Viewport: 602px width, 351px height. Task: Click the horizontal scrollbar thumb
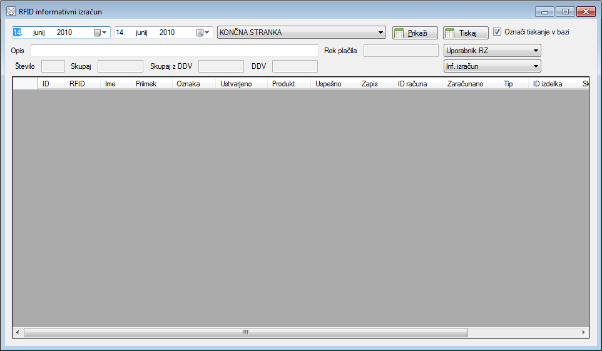pyautogui.click(x=245, y=332)
